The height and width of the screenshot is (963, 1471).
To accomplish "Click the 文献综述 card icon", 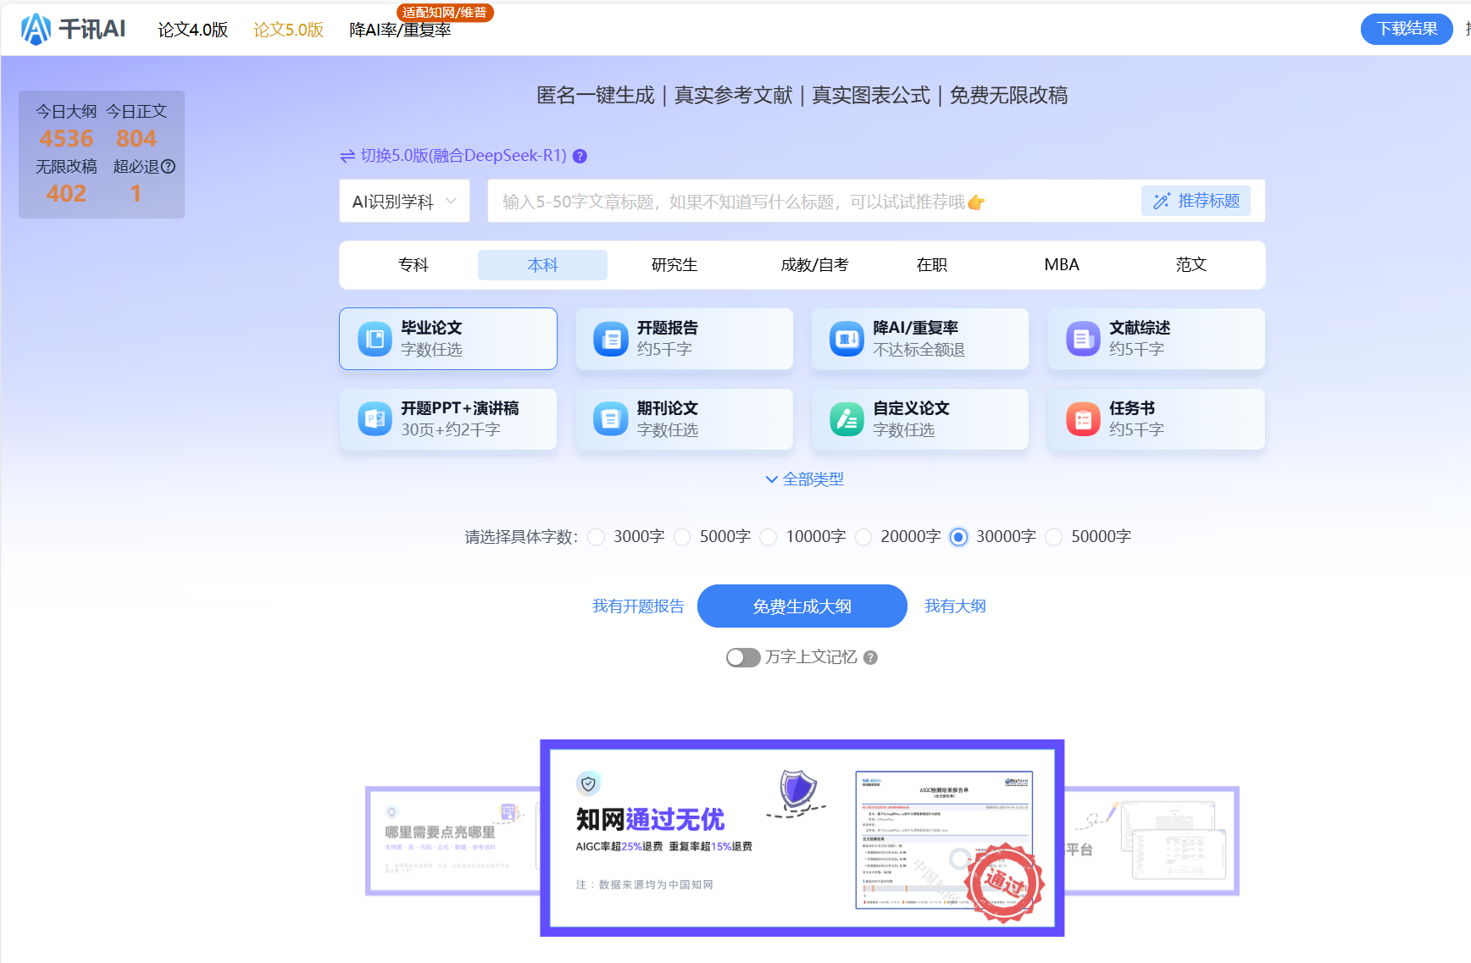I will point(1083,339).
